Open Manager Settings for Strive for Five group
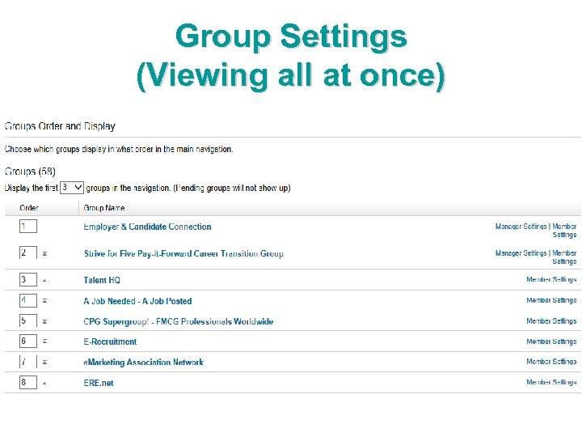This screenshot has width=582, height=437. point(521,253)
